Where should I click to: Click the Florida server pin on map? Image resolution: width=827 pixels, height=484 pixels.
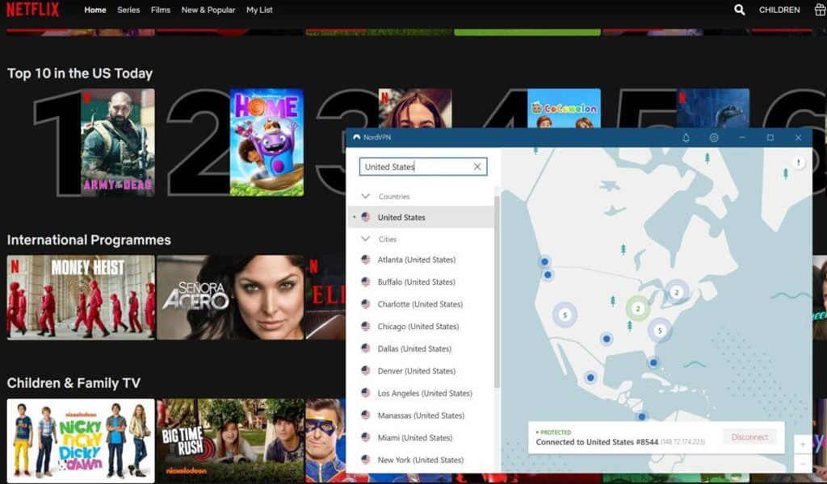click(653, 362)
